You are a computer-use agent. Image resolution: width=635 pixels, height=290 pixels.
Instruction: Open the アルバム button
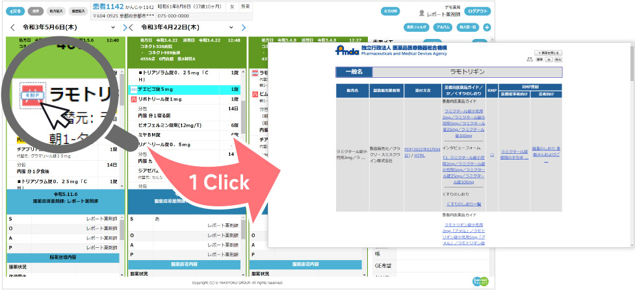tap(443, 27)
